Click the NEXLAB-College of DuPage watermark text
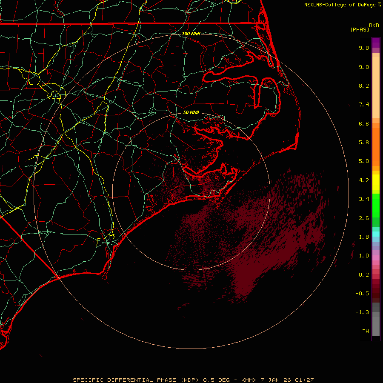Viewport: 383px width, 383px height. tap(343, 5)
